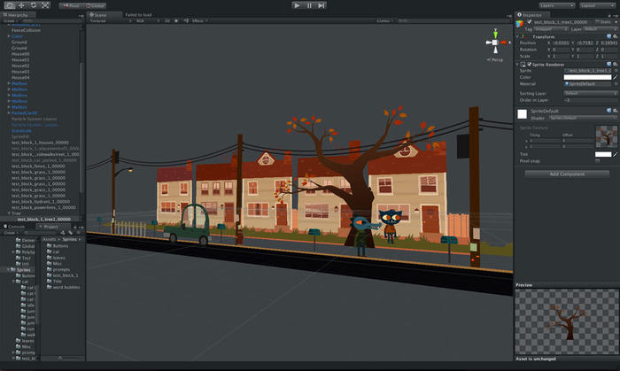
Task: Expand the ParkedCar00 hierarchy item
Action: [x=9, y=113]
